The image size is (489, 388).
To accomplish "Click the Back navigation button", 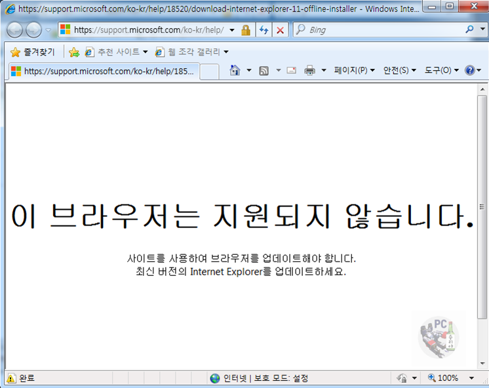I will point(14,30).
